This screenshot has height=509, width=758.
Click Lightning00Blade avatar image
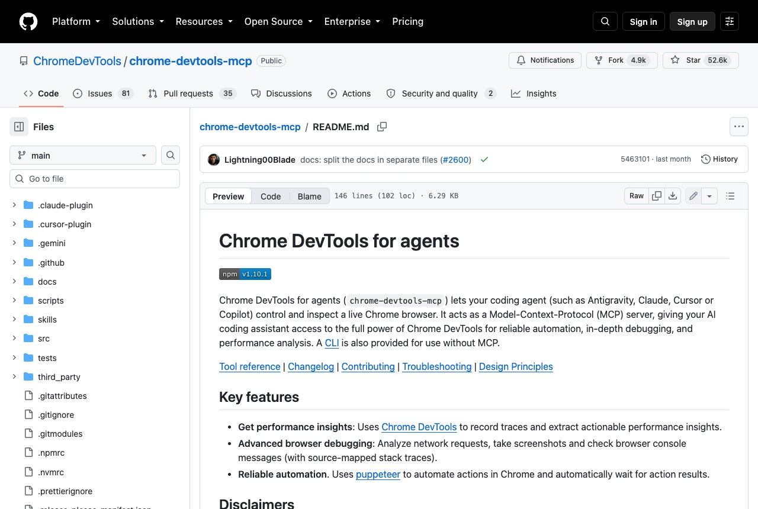point(214,160)
